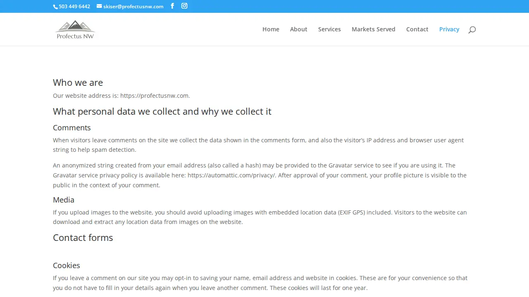Open the Home menu item
Image resolution: width=529 pixels, height=297 pixels.
click(x=271, y=29)
